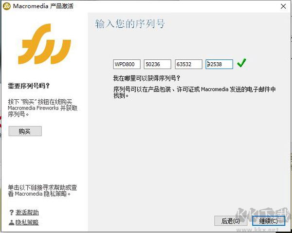Close the Macromedia 产品激活 dialog
292x233 pixels.
[x=283, y=6]
